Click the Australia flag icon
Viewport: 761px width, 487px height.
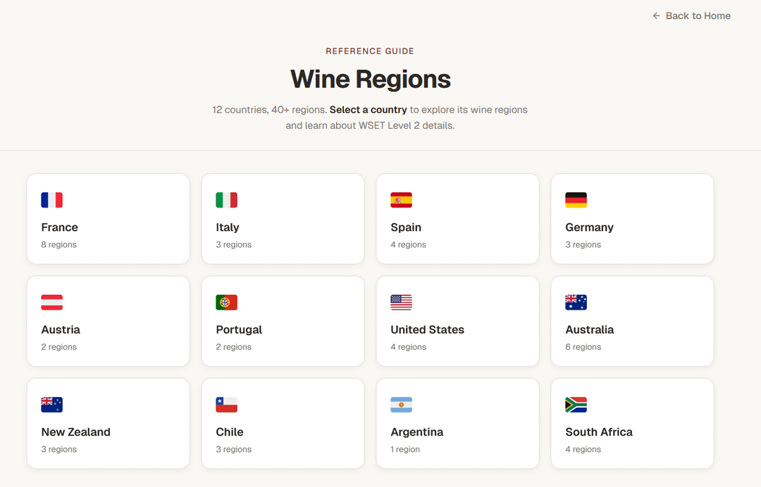[x=576, y=303]
